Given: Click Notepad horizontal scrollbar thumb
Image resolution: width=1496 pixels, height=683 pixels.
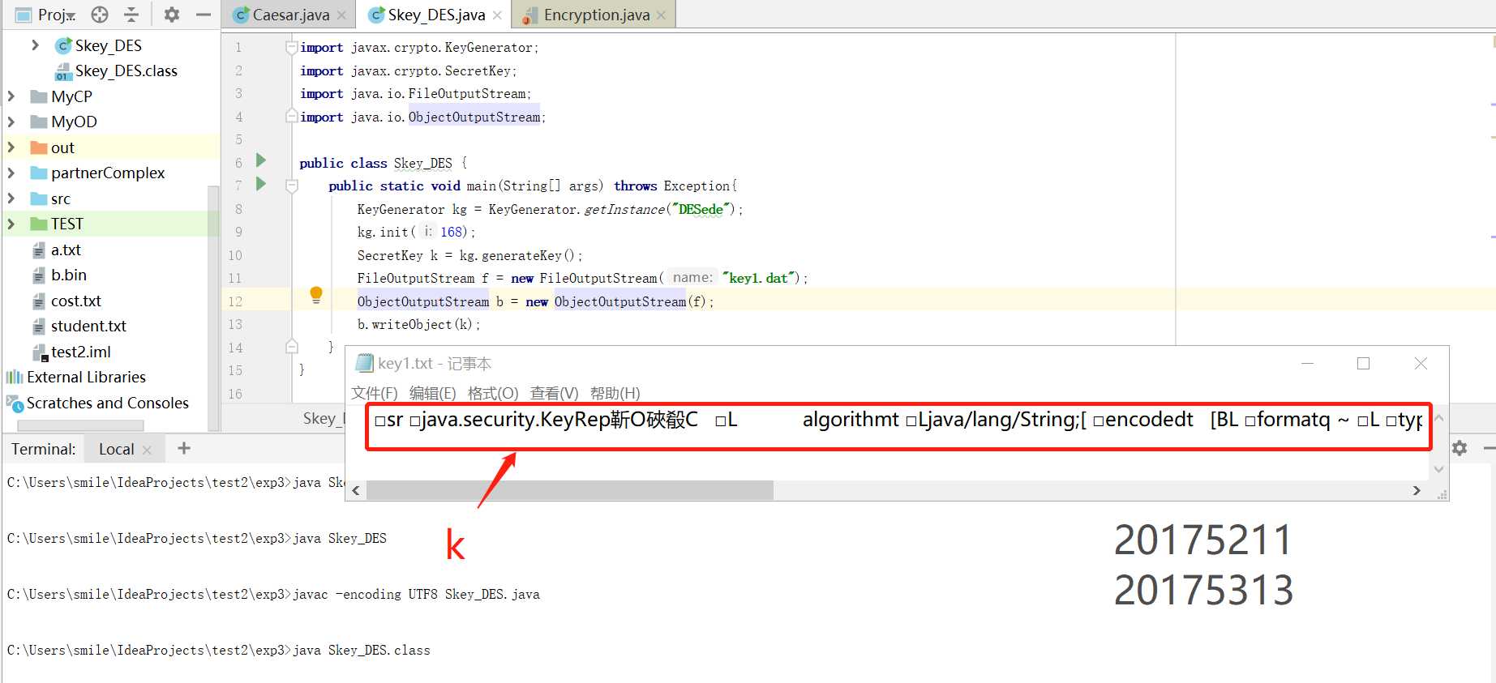Looking at the screenshot, I should click(x=570, y=490).
